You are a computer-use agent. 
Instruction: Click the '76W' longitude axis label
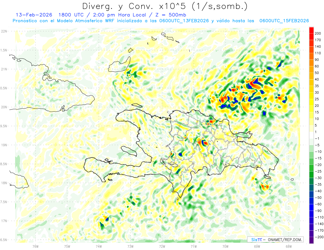[x=35, y=246]
